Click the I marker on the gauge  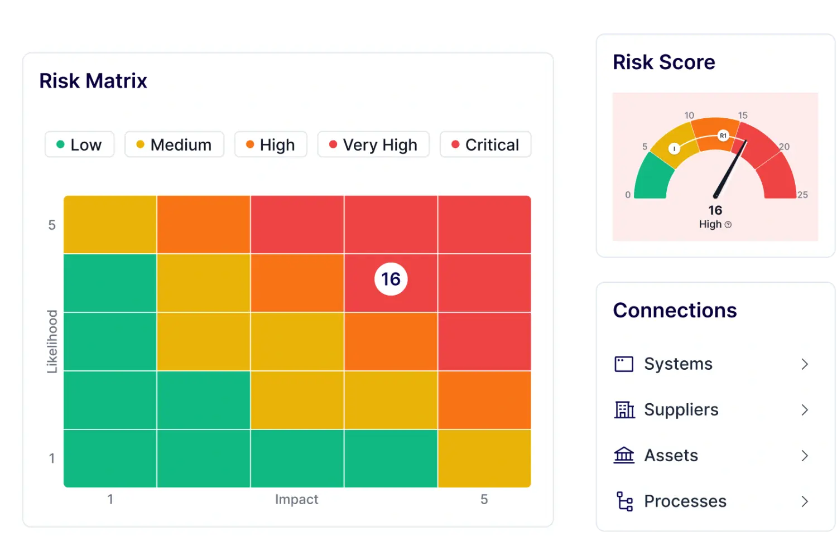click(x=675, y=148)
